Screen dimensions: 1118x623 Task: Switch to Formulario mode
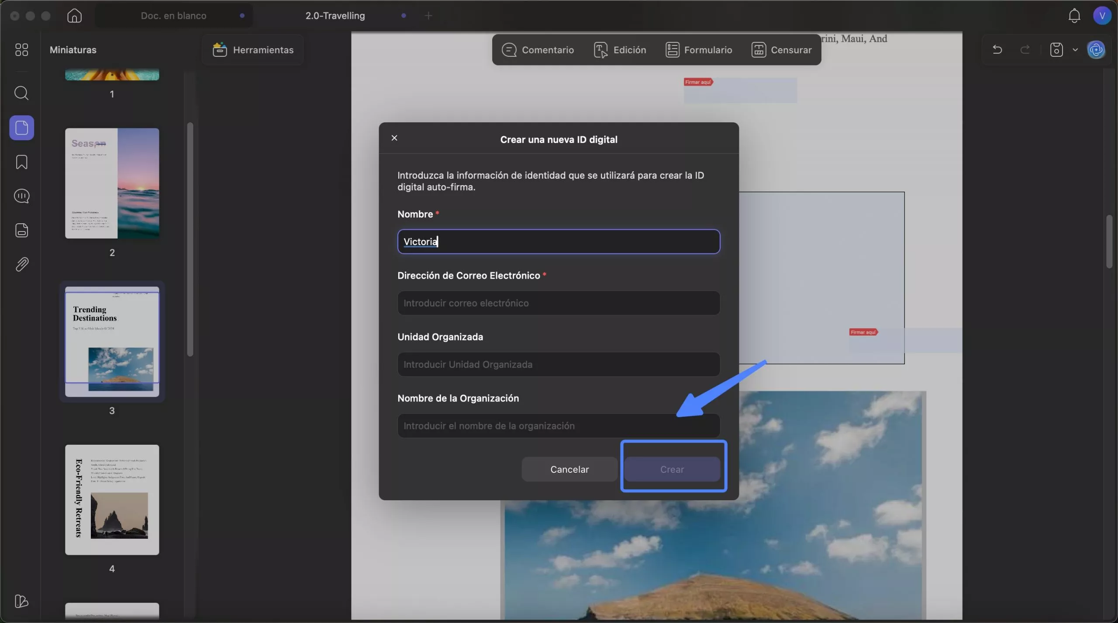[699, 50]
